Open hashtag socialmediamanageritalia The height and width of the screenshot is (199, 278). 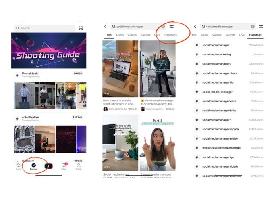pos(229,111)
